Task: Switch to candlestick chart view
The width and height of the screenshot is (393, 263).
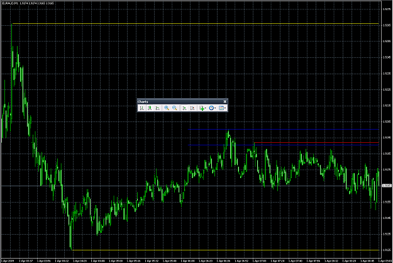Action: coord(150,108)
